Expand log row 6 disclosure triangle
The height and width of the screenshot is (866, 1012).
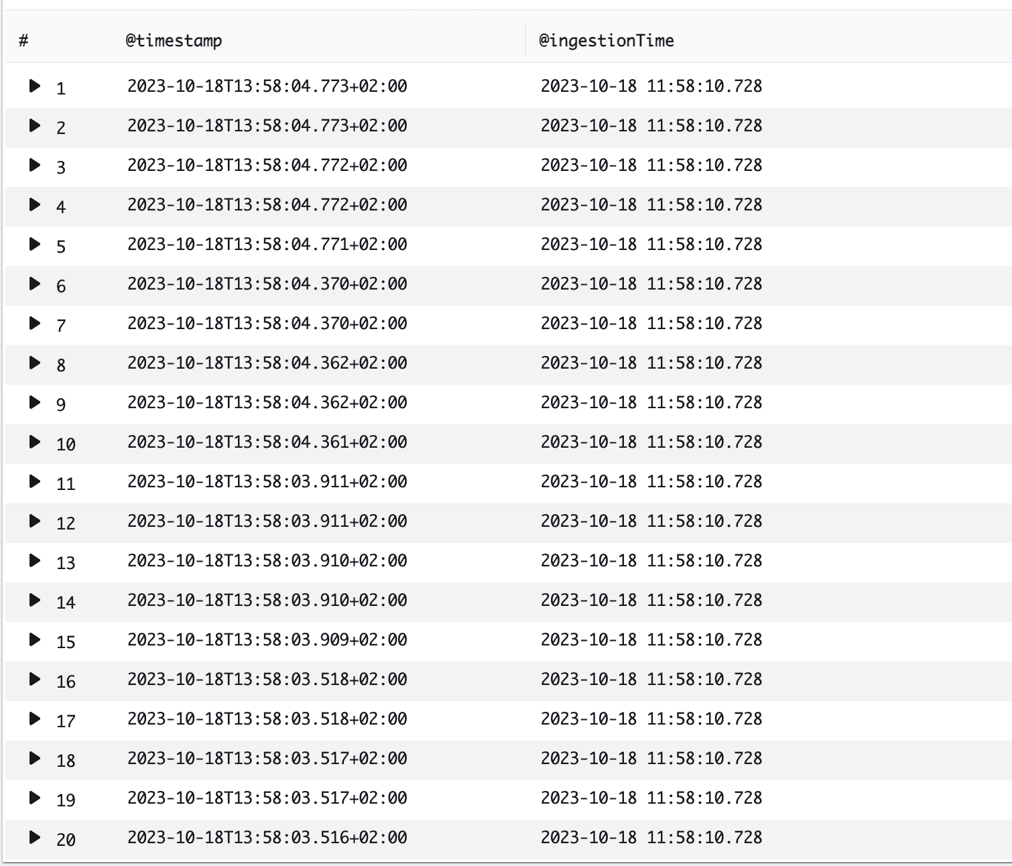(x=35, y=284)
